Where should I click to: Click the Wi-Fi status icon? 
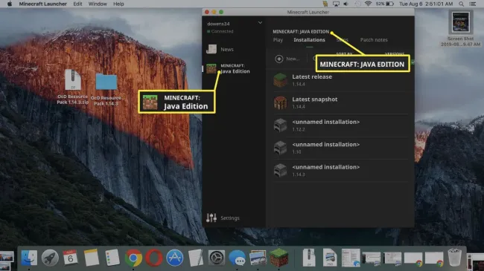point(368,4)
